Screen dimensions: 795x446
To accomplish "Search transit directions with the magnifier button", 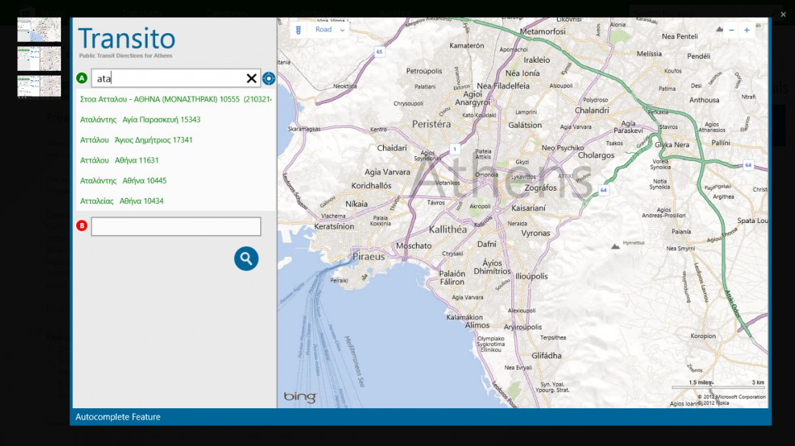I will coord(246,258).
